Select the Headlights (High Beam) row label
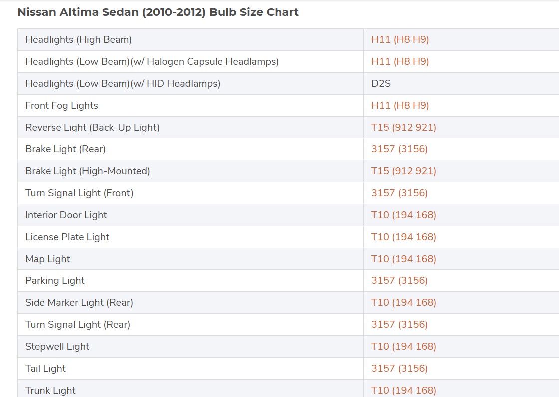 [78, 40]
